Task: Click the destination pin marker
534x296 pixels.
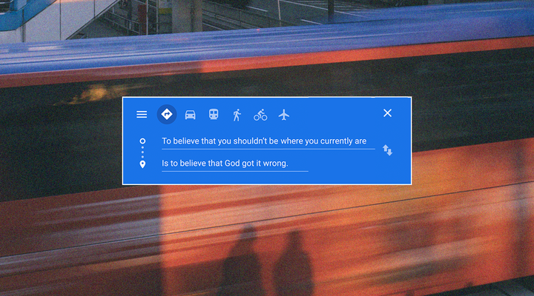Action: (142, 164)
